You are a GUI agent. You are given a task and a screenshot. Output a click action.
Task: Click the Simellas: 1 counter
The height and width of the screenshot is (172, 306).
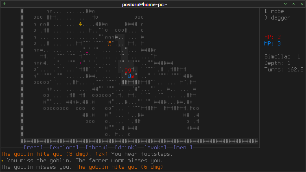tap(282, 57)
